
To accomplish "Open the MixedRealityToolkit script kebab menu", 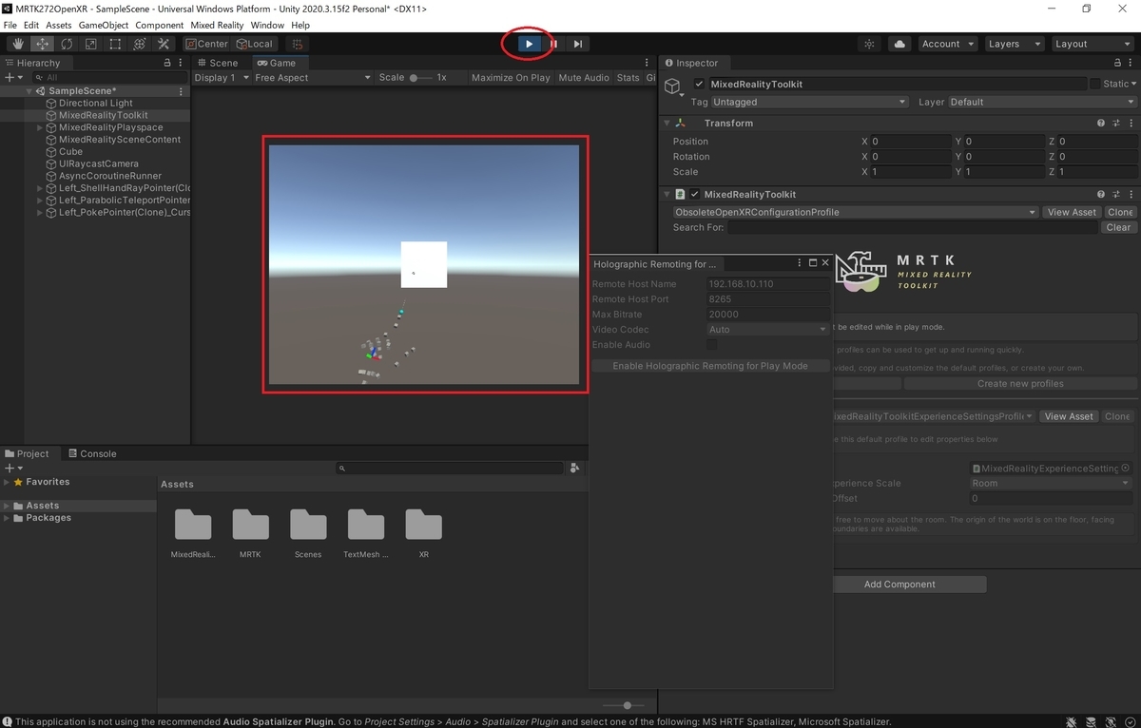I will click(1131, 194).
